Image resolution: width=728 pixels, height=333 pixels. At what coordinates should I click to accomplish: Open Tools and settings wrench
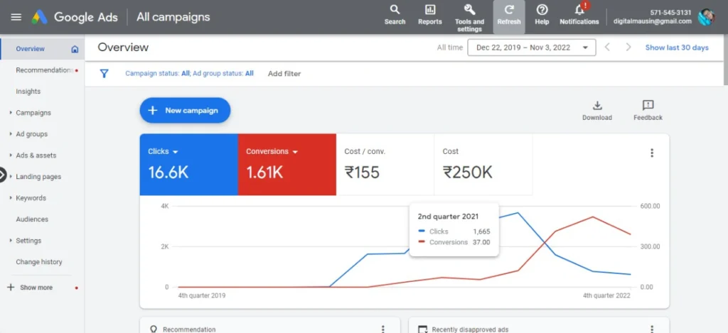click(x=469, y=10)
